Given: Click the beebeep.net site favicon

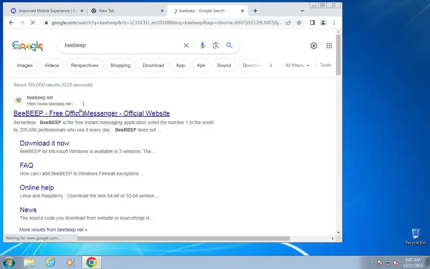Looking at the screenshot, I should click(18, 100).
